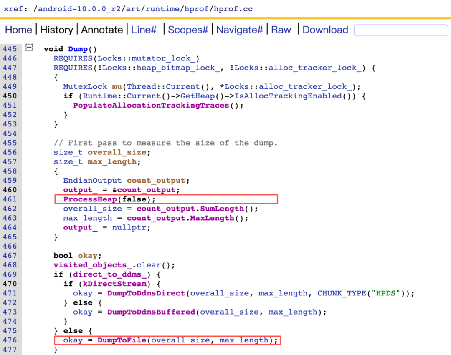Click output_ on line 464
This screenshot has height=355, width=451.
pos(80,227)
